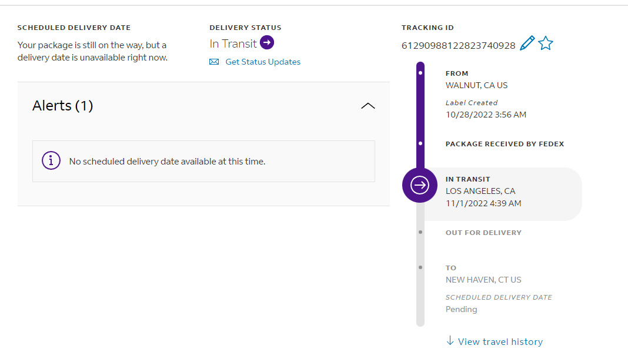Screen dimensions: 628x359
Task: Click the Package Received by FedEx dot
Action: tap(420, 143)
